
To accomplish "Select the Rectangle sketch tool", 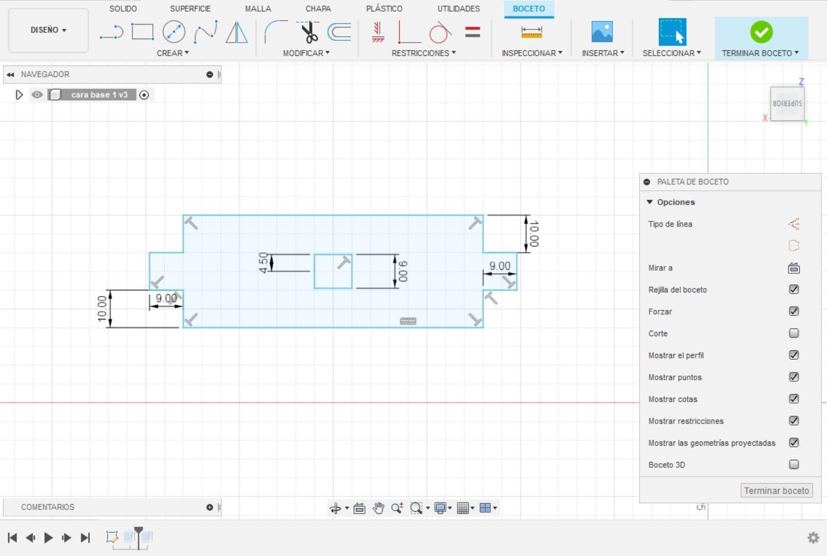I will coord(142,32).
